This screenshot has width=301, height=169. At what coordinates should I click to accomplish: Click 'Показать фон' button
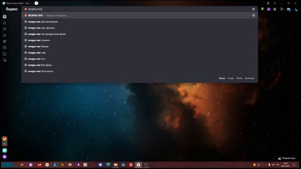(286, 158)
